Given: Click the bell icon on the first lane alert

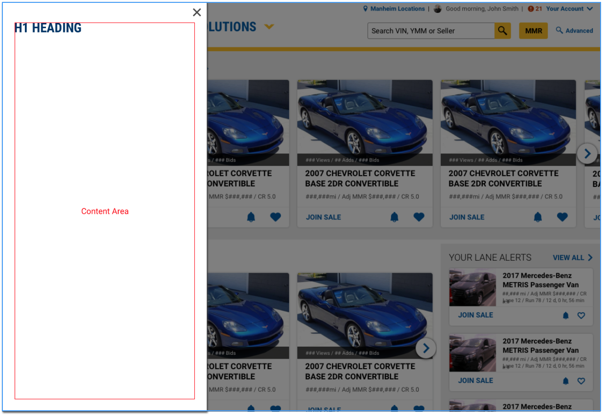Looking at the screenshot, I should tap(566, 316).
